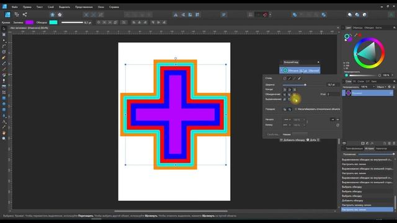Toggle the layer lock icon
This screenshot has height=223, width=397.
click(394, 87)
